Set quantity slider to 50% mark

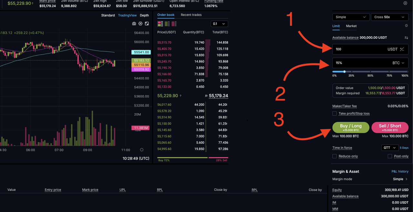pos(370,72)
